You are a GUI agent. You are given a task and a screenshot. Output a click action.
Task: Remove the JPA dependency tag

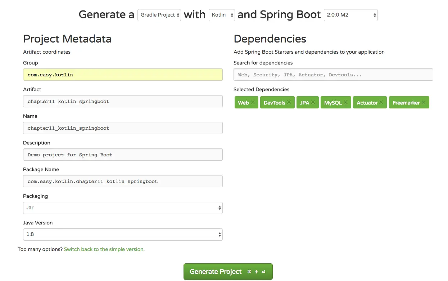[x=313, y=102]
